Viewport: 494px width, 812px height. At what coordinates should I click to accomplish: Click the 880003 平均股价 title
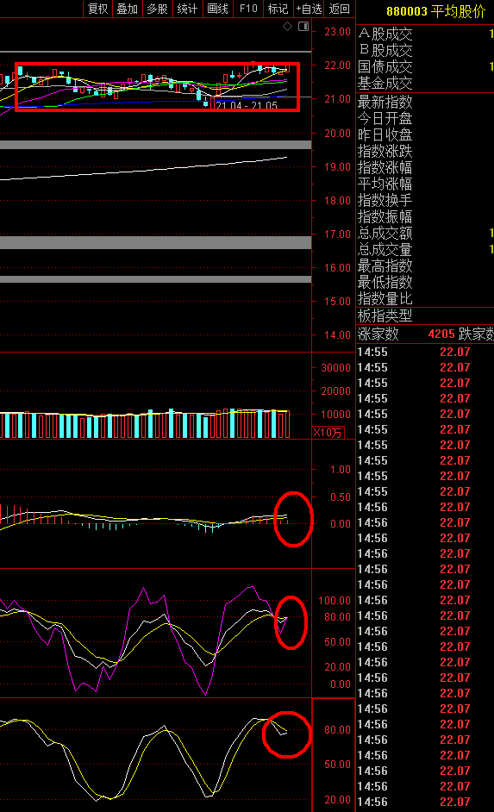click(x=436, y=11)
